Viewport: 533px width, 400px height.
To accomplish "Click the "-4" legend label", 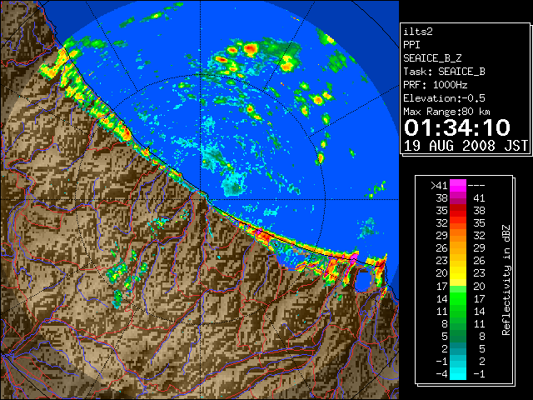I will [x=441, y=373].
